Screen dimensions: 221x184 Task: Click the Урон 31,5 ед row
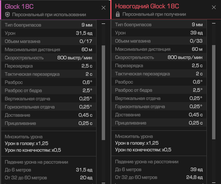tap(48, 33)
